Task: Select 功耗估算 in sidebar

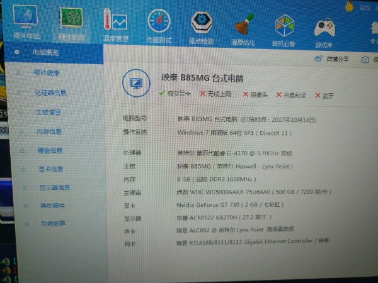Action: pos(54,223)
